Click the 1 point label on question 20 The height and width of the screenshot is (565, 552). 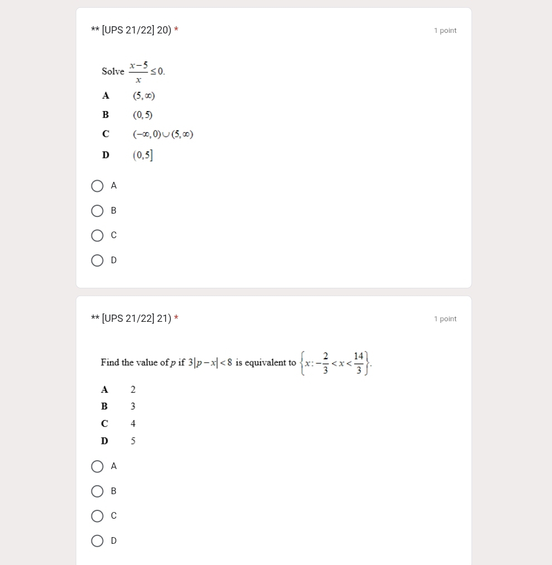[445, 31]
